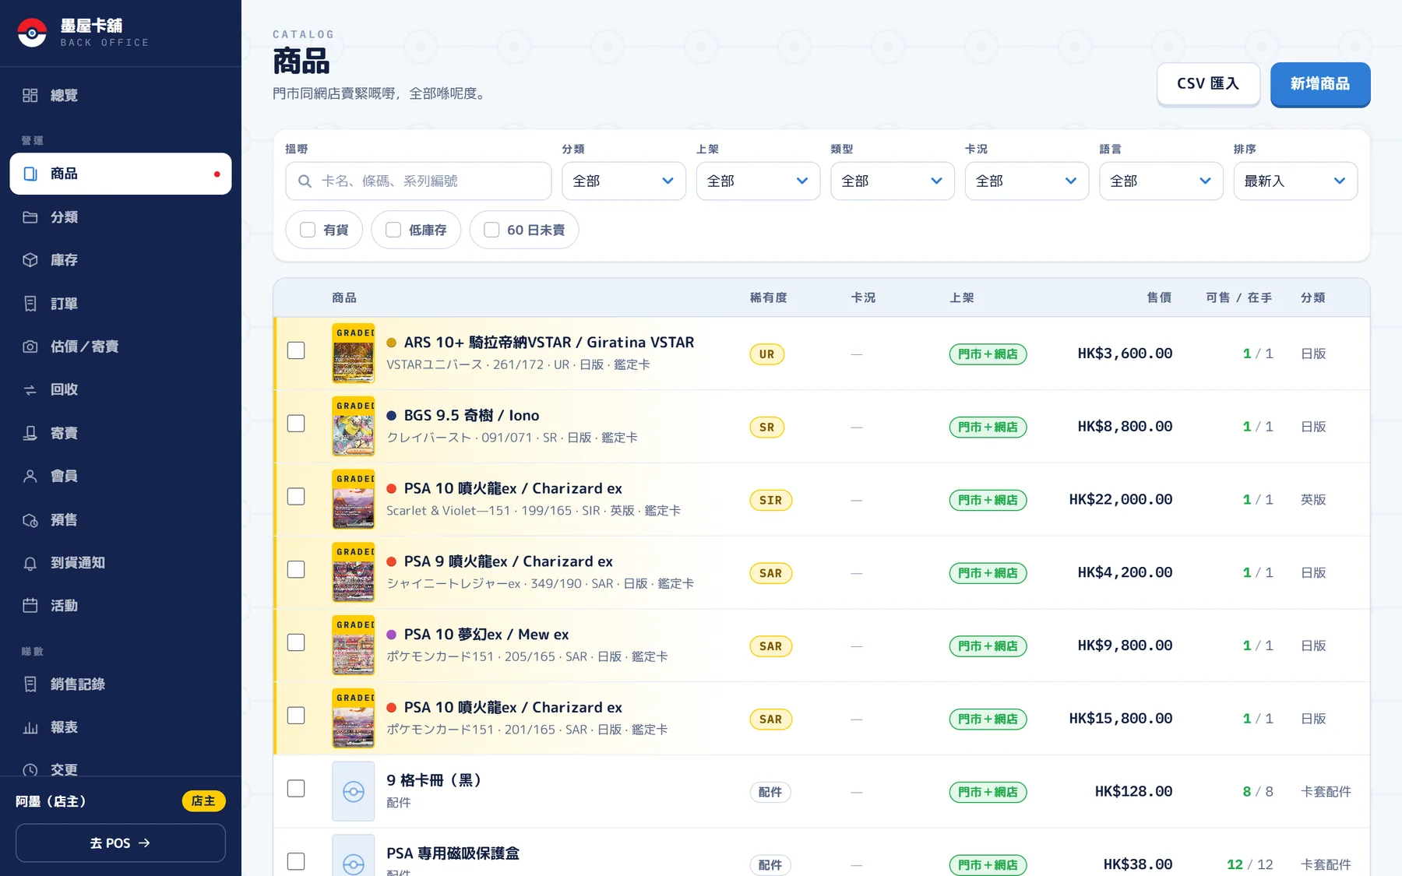Open the 訂單 sidebar menu item
Viewport: 1402px width, 876px height.
121,304
